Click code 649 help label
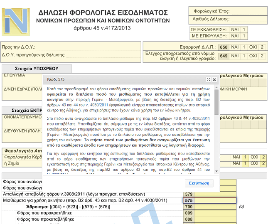The height and width of the screenshot is (224, 268). pyautogui.click(x=224, y=56)
